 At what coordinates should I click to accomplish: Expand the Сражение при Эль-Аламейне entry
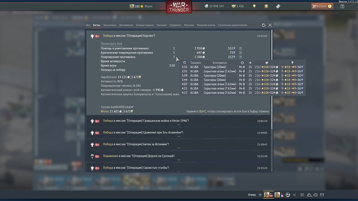point(179,133)
